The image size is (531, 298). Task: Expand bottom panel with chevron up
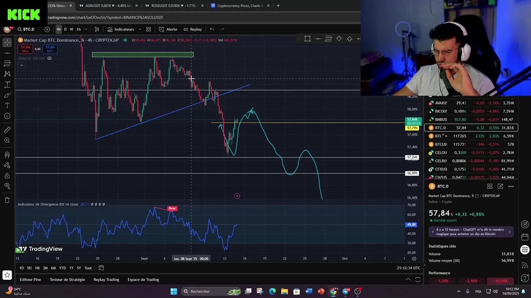[408, 280]
